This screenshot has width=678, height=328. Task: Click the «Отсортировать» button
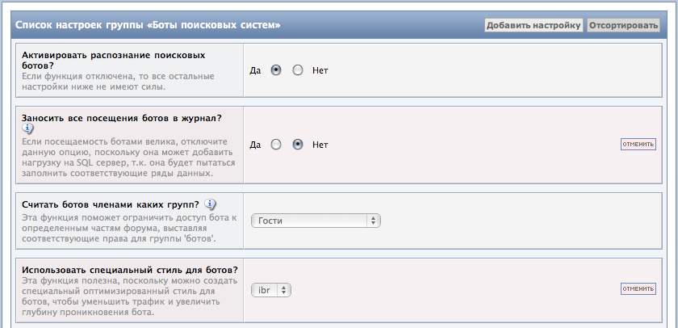[623, 25]
